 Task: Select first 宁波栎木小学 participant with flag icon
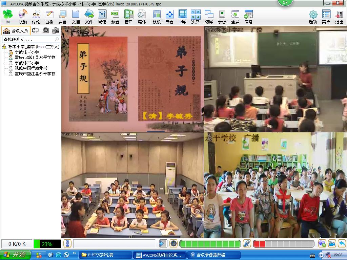click(24, 52)
